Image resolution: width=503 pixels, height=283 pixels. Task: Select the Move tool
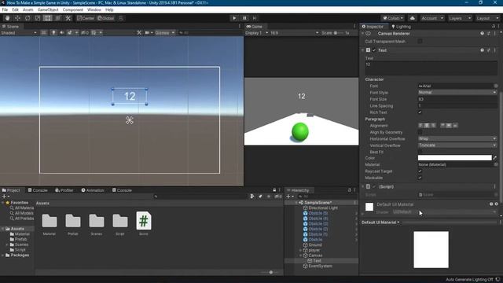[17, 18]
